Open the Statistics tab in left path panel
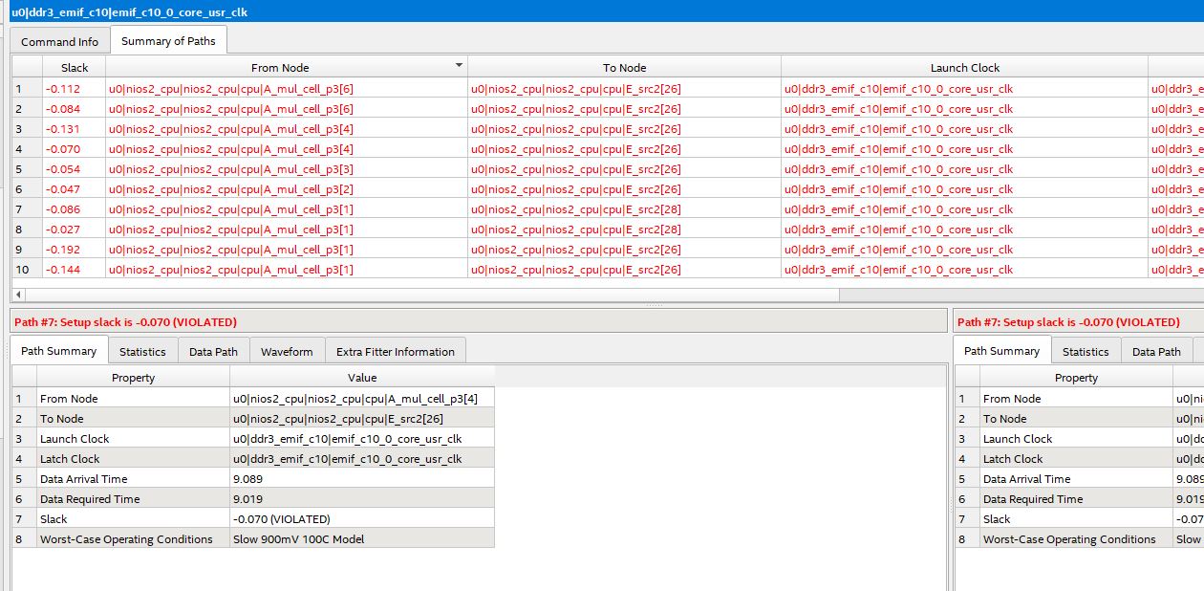 (x=142, y=351)
